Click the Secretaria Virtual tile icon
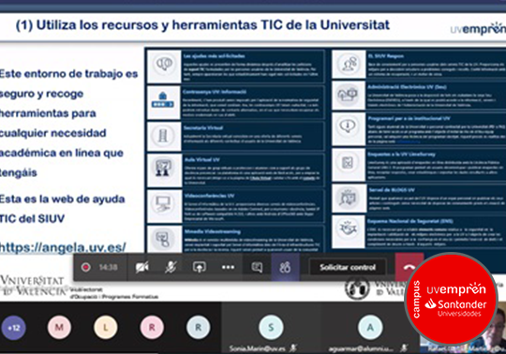506x354 pixels. click(163, 136)
